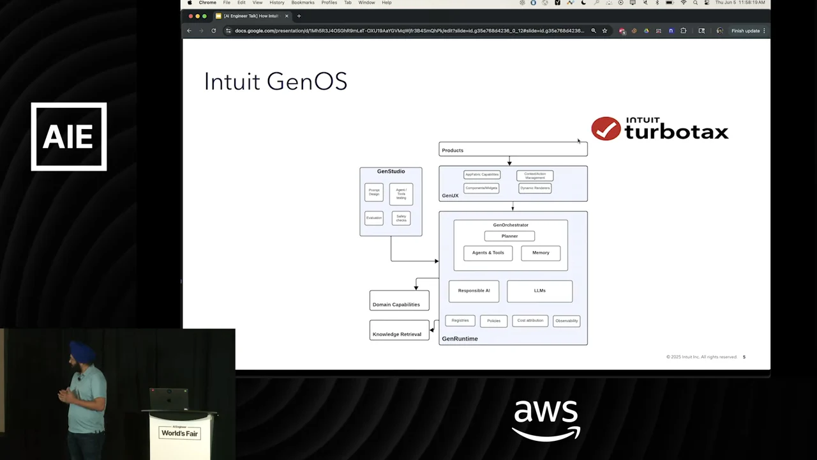This screenshot has width=817, height=460.
Task: Select the Observability box
Action: [x=566, y=321]
